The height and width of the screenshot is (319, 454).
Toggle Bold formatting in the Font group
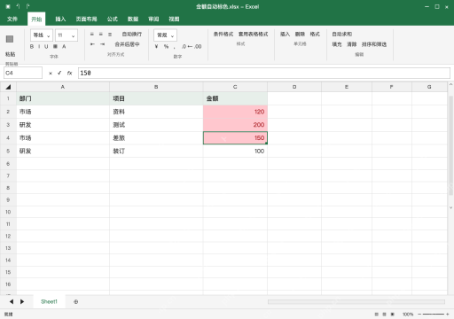coord(32,47)
